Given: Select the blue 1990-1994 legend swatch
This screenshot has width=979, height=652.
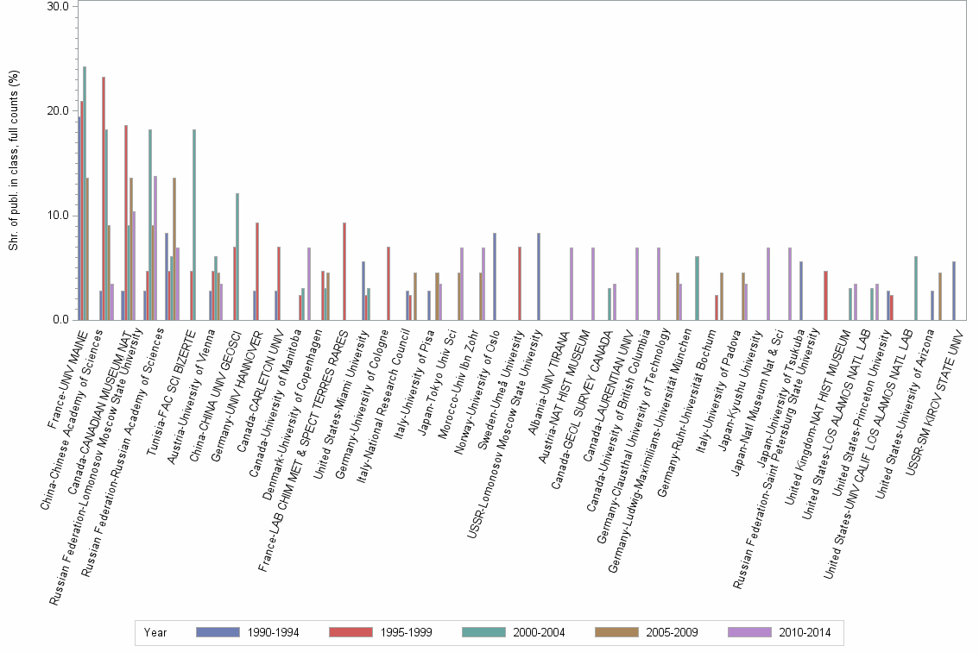Looking at the screenshot, I should [218, 632].
